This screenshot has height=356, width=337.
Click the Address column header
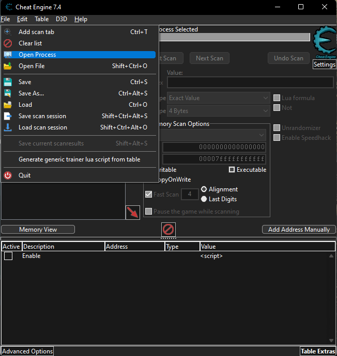coord(135,247)
